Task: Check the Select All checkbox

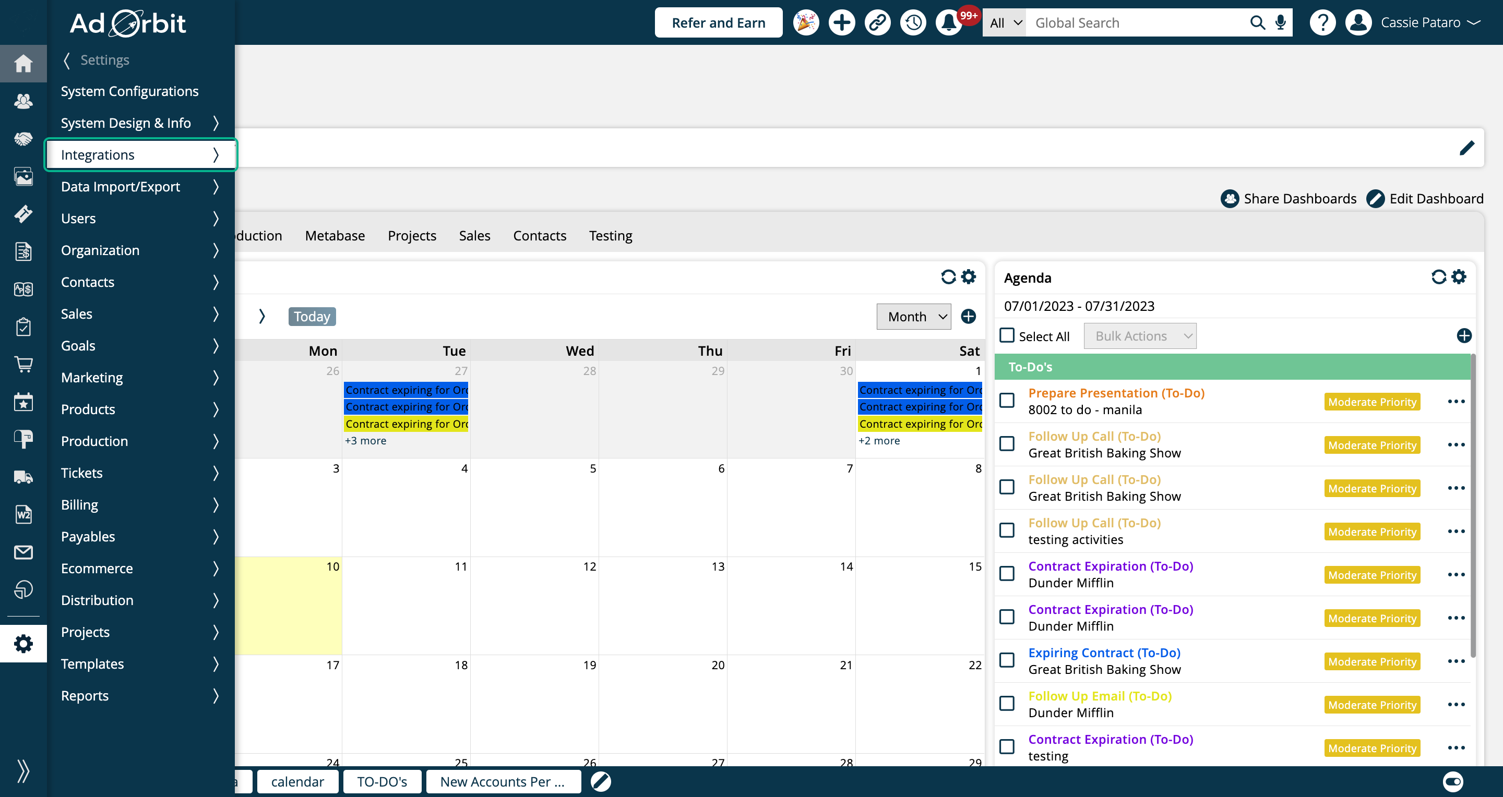Action: coord(1007,335)
